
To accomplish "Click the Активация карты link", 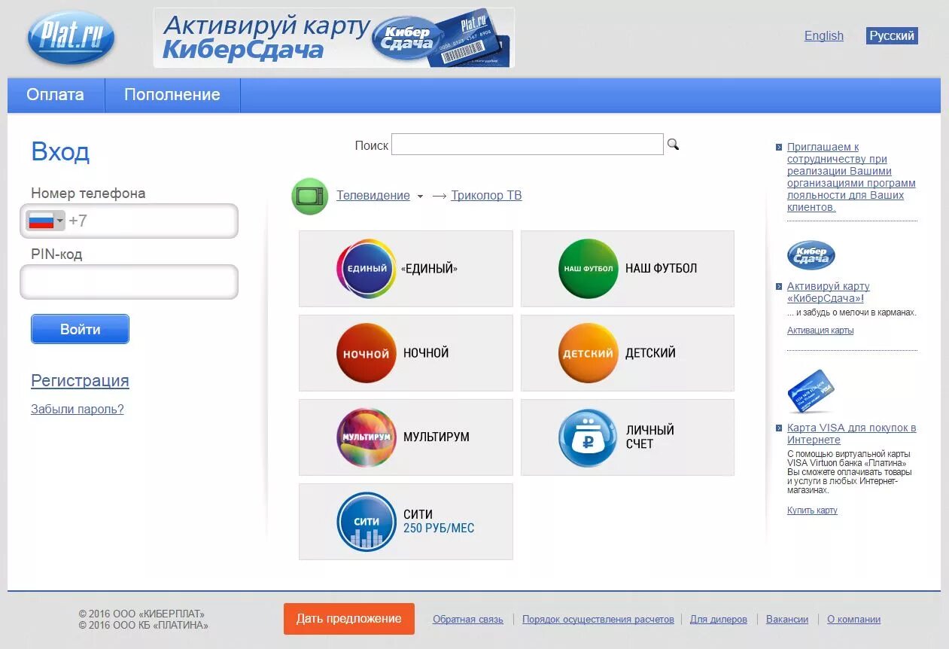I will 820,331.
